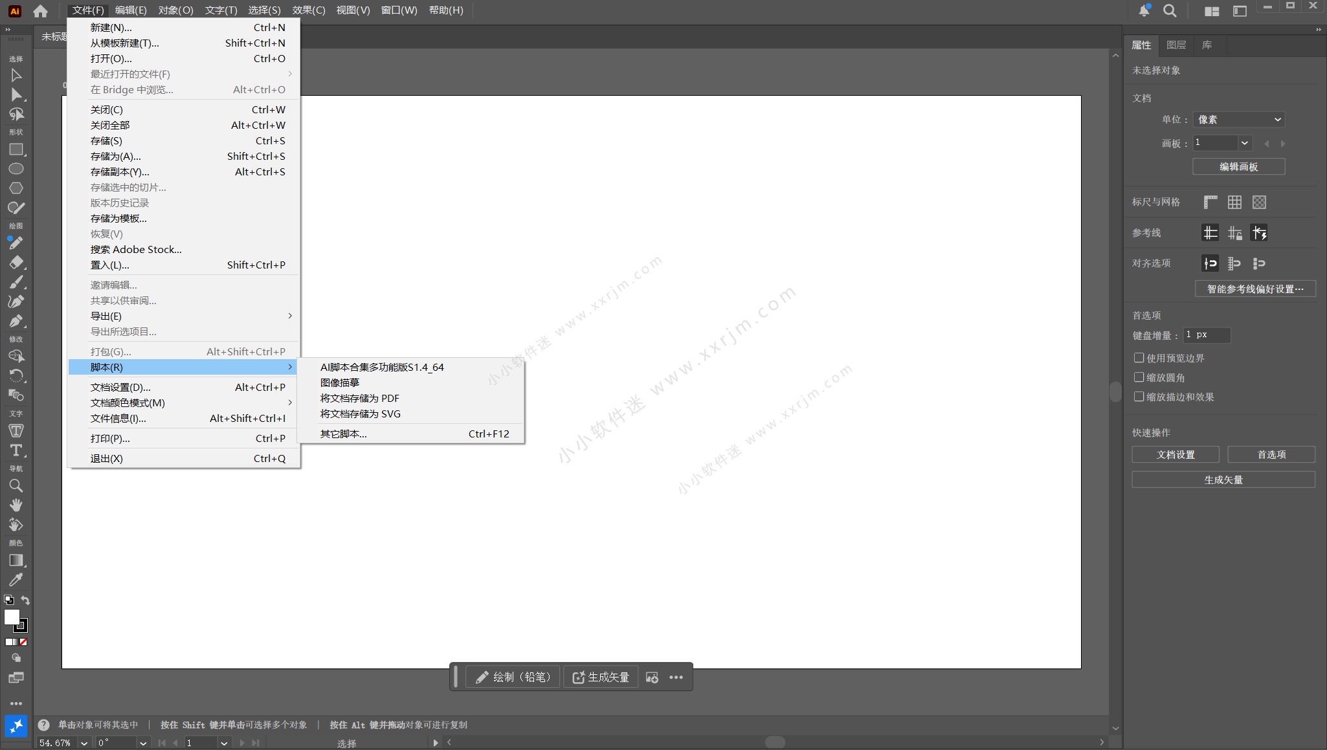The width and height of the screenshot is (1327, 750).
Task: Click the 生成矢量 quick action button
Action: tap(1223, 480)
